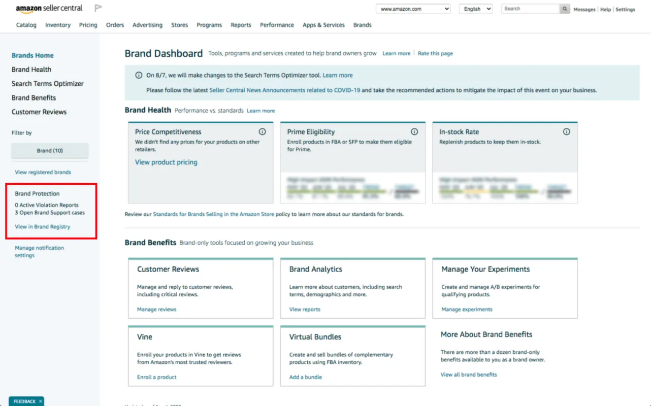The height and width of the screenshot is (406, 651).
Task: Go to Brand Health in sidebar
Action: [x=31, y=70]
